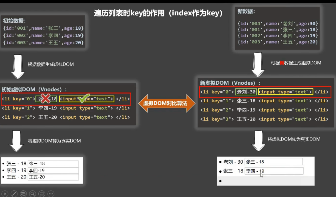336x197 pixels.
Task: Click the caption 根据新数据生成虚拟DOM
Action: point(296,63)
